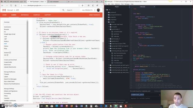
Task: Collapse the gmail_begin_2 folder
Action: [x=109, y=29]
